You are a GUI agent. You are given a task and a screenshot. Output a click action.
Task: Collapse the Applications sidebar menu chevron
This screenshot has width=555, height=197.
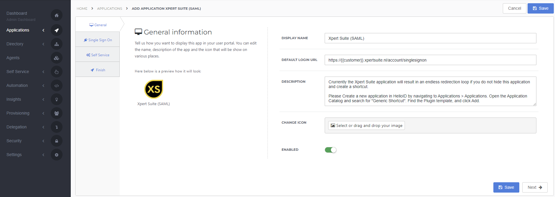[43, 30]
